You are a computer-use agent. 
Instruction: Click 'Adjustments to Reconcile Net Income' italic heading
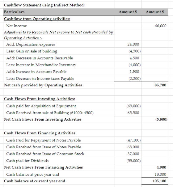(x=58, y=32)
